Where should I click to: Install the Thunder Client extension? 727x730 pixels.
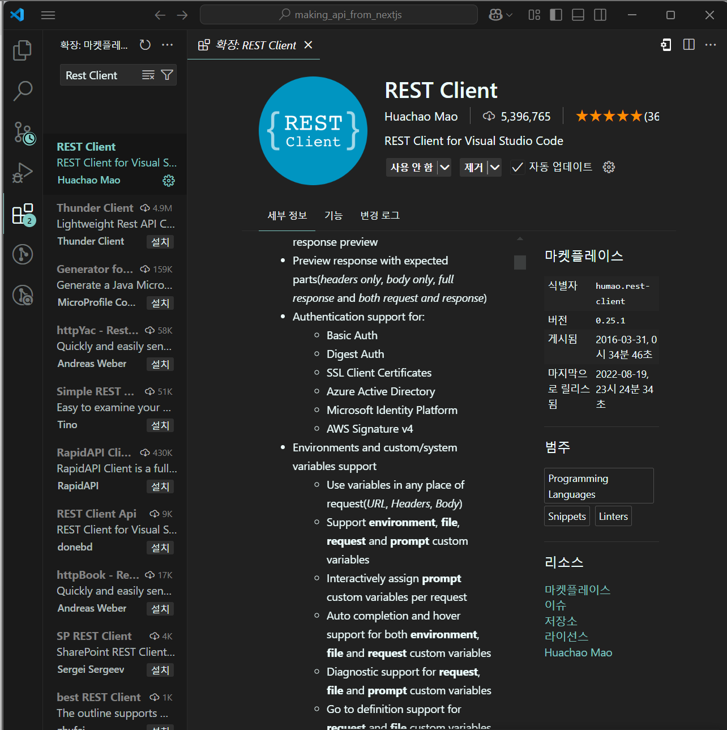pos(160,242)
